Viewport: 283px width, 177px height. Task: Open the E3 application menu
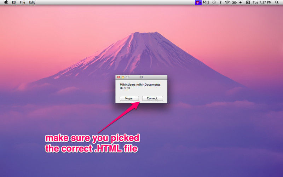14,2
